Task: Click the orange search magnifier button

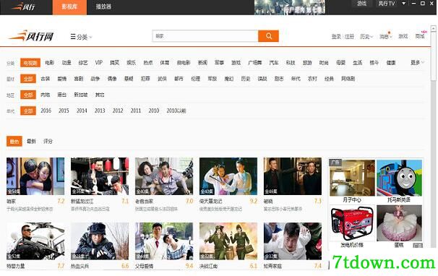Action: 268,36
